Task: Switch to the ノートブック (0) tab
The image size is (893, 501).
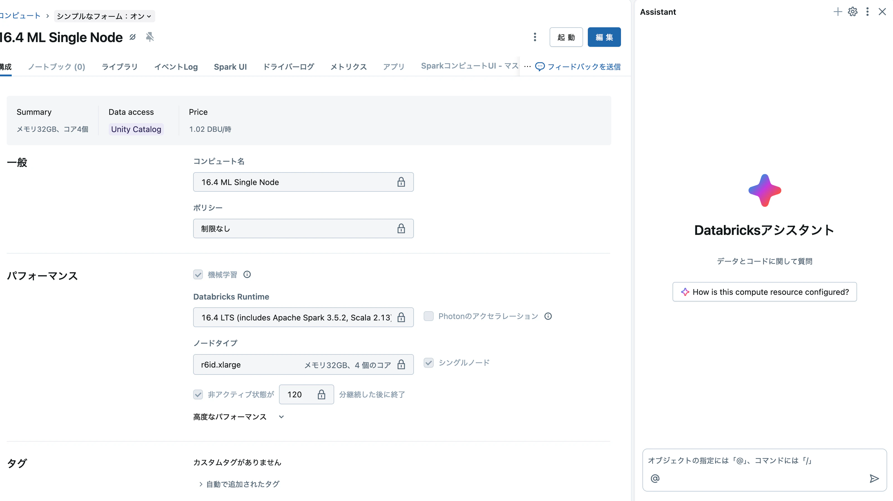Action: tap(57, 67)
